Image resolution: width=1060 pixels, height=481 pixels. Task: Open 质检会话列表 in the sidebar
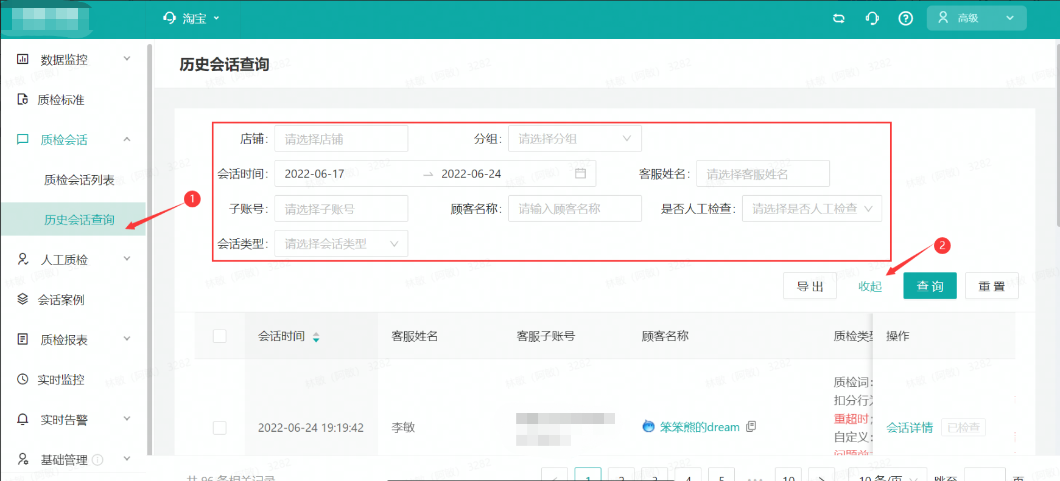79,179
